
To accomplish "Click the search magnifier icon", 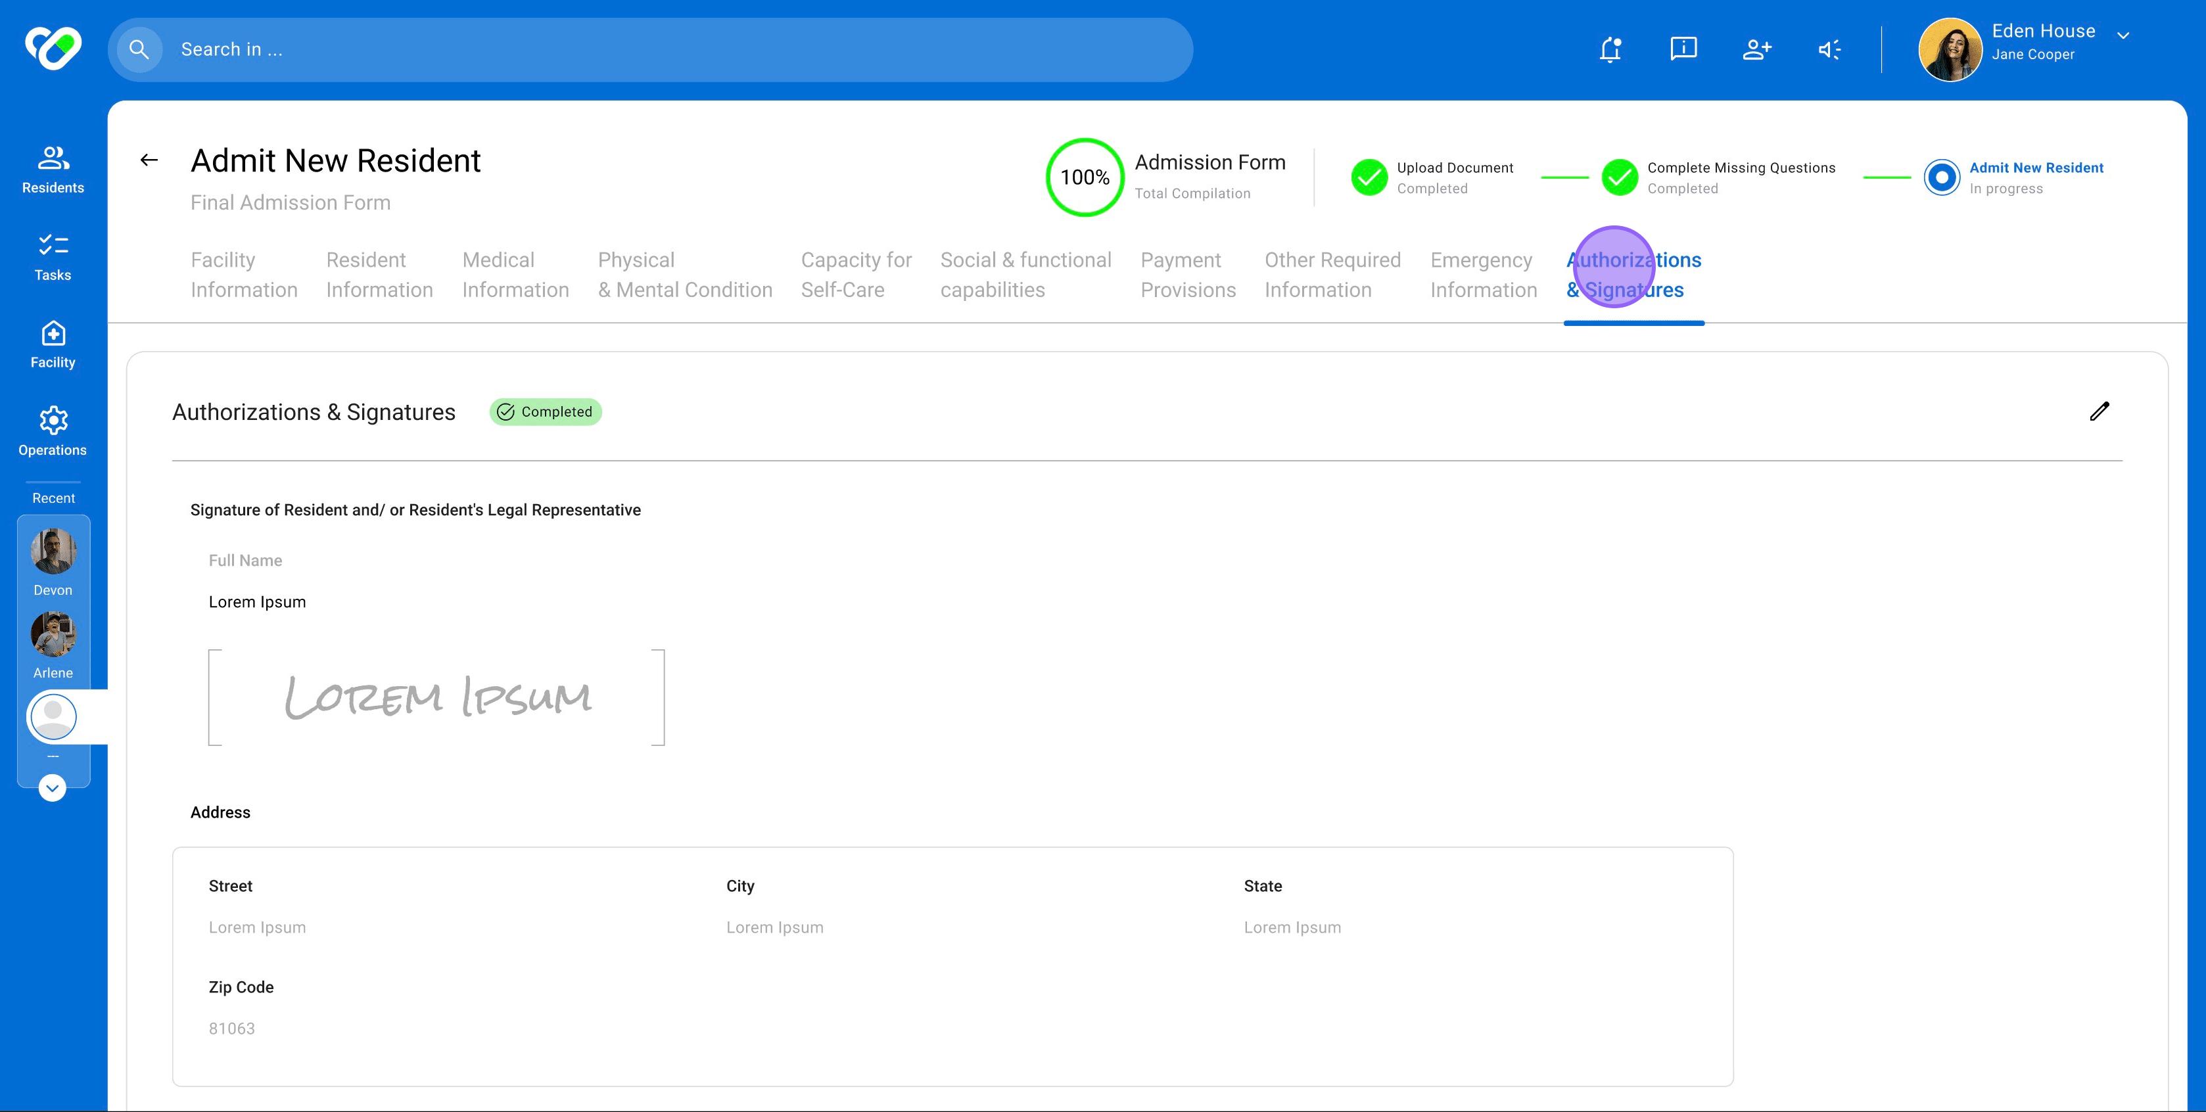I will pyautogui.click(x=139, y=50).
